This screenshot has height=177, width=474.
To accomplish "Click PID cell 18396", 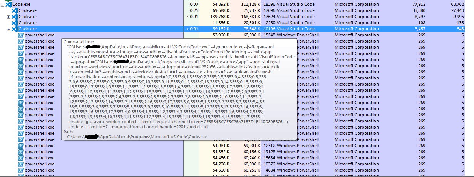I will point(269,4).
